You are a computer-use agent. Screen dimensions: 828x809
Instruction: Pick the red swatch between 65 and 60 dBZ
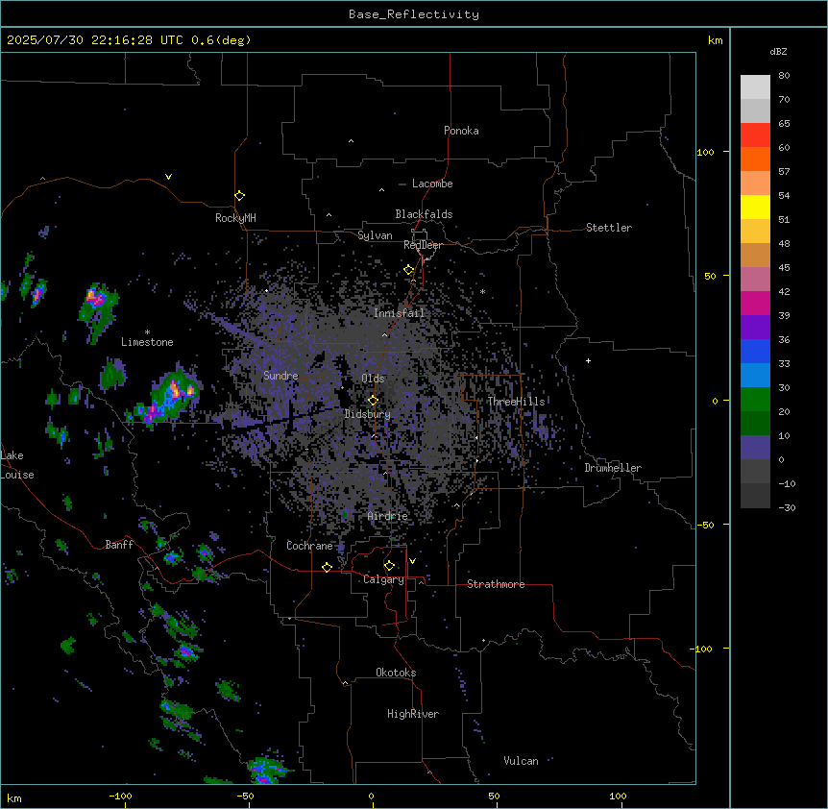(755, 135)
